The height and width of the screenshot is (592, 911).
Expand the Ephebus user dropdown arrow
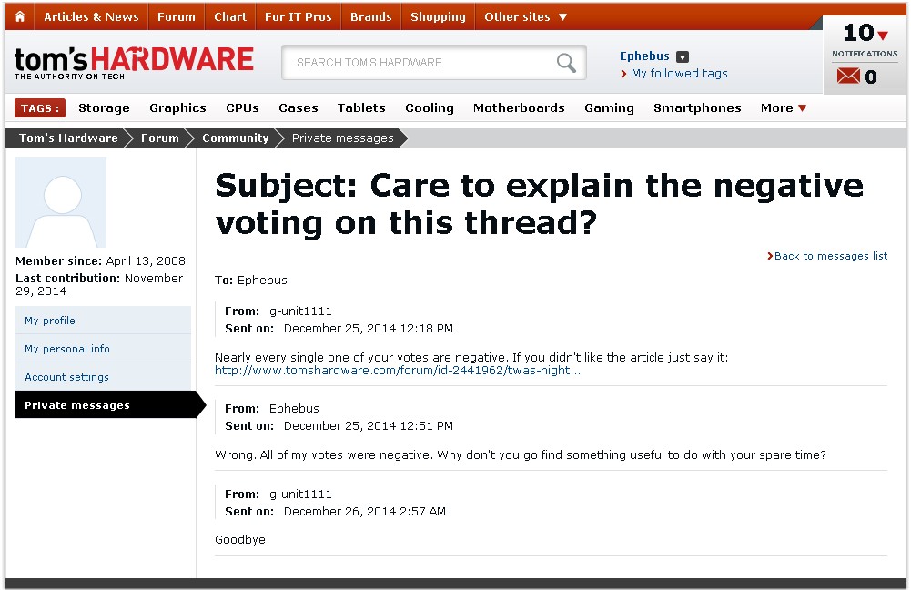pos(683,56)
